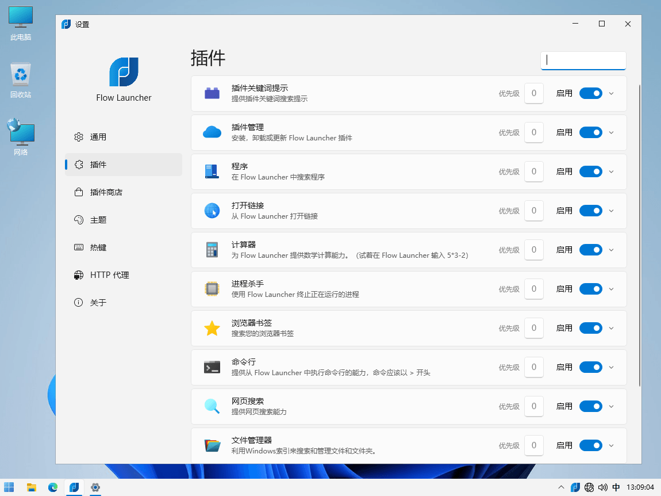Click the shopping bag icon beside 插件商店

(x=79, y=192)
